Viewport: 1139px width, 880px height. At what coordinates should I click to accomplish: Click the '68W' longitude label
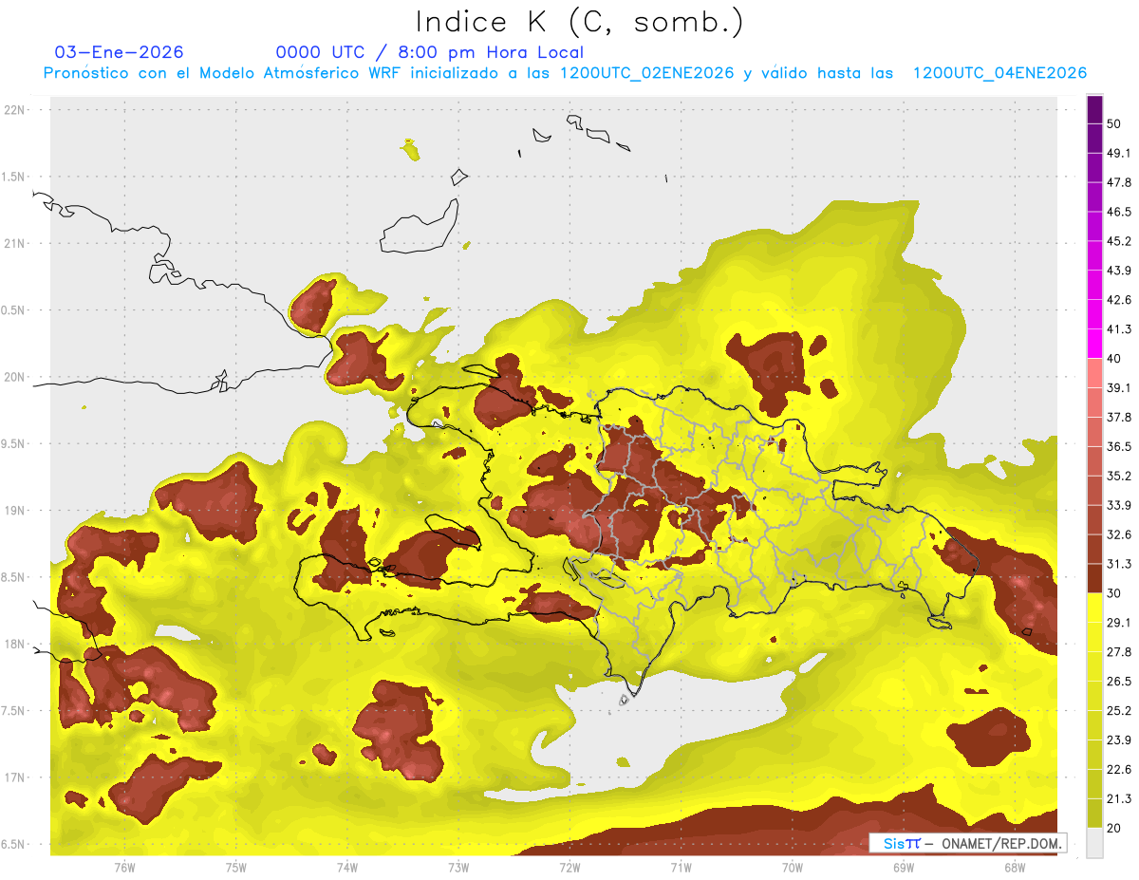pyautogui.click(x=1015, y=868)
